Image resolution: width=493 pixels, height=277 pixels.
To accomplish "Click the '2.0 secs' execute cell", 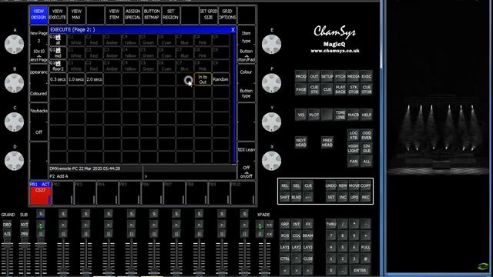I will click(x=94, y=79).
